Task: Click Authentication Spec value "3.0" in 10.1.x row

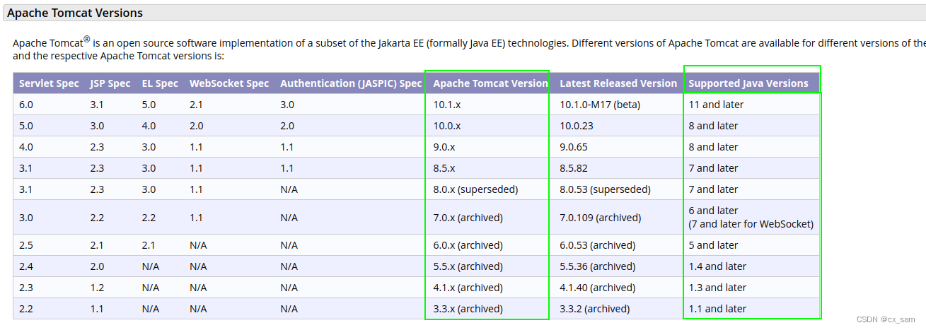Action: click(288, 105)
